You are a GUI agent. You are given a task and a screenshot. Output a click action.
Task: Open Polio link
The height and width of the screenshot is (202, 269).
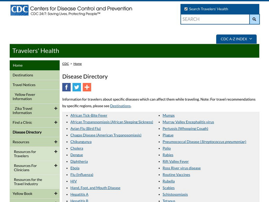[x=167, y=148]
